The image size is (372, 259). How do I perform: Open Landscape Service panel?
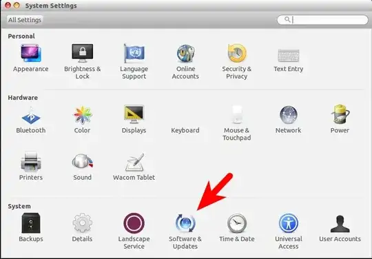coord(134,231)
